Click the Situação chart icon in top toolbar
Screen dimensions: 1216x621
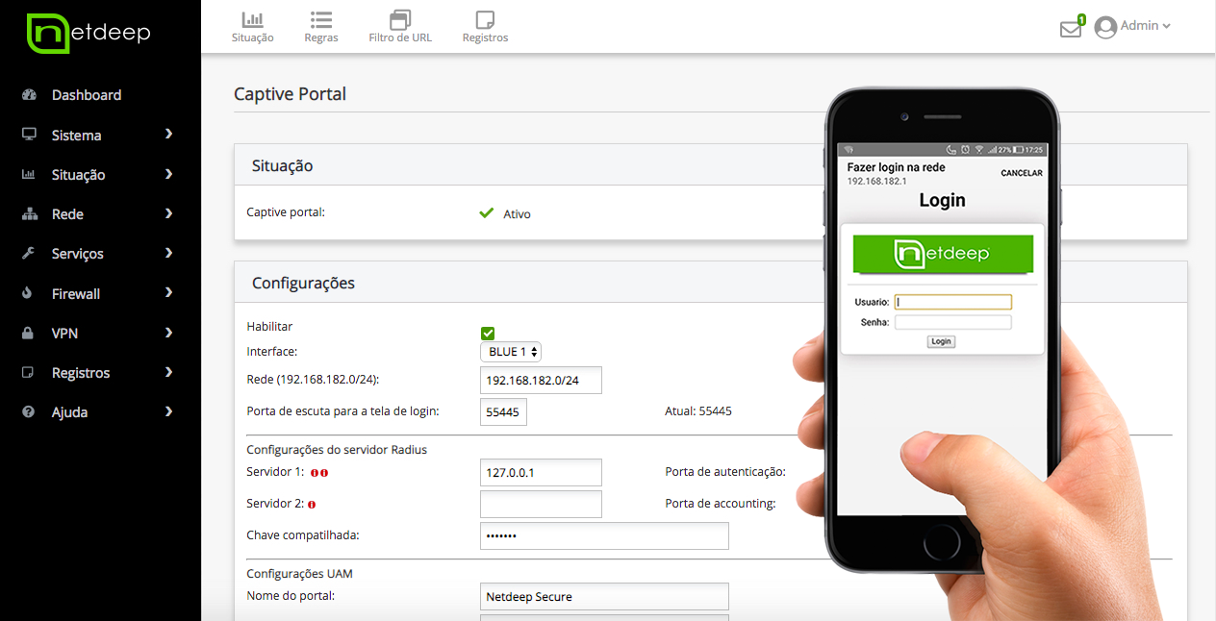252,20
